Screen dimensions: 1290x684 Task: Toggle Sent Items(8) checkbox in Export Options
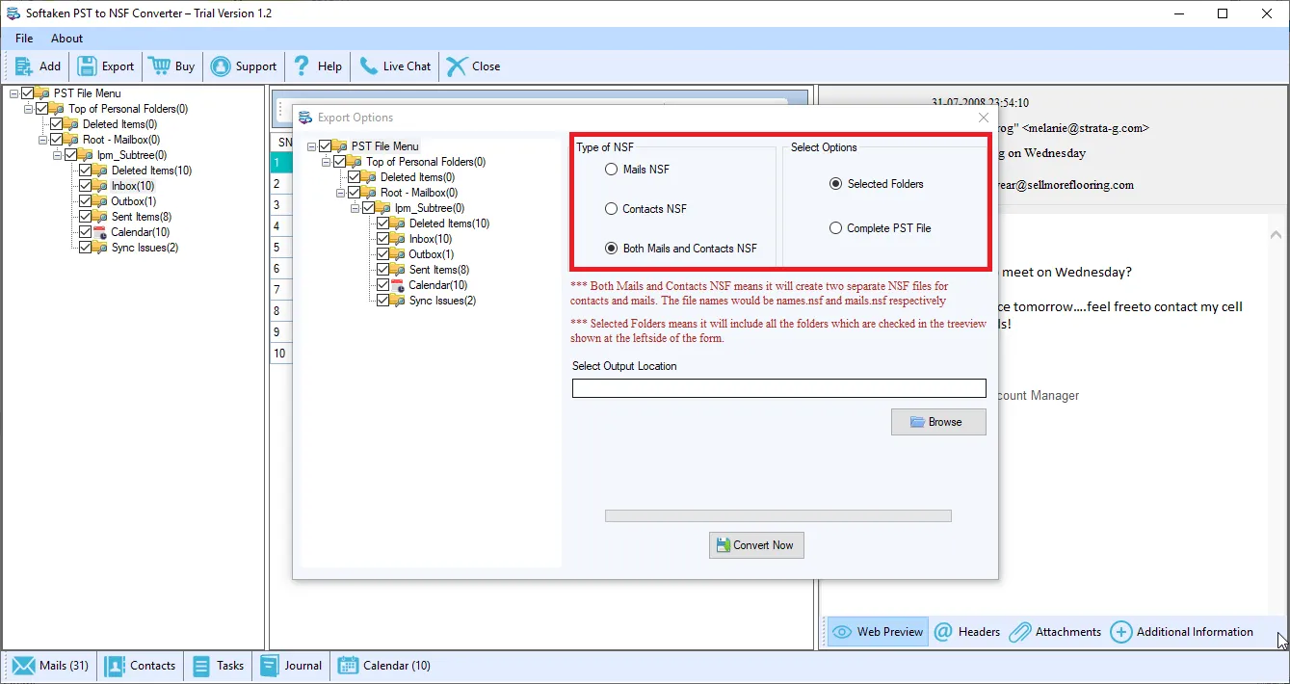tap(383, 270)
